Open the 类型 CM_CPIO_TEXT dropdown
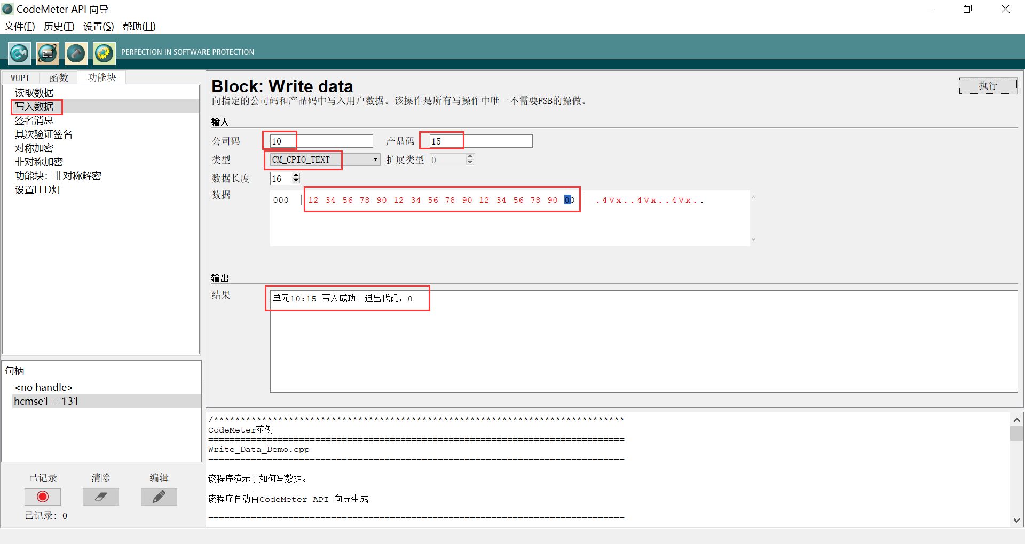1025x544 pixels. click(325, 159)
